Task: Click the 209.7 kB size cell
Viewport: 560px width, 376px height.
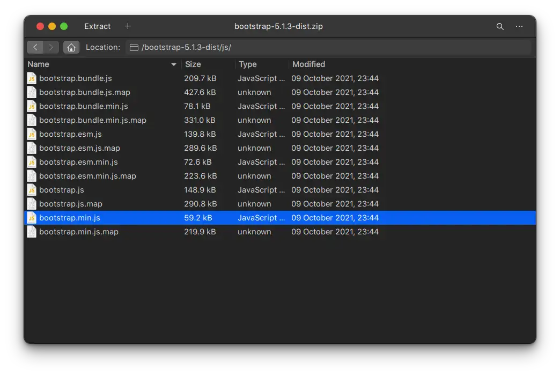Action: point(200,78)
